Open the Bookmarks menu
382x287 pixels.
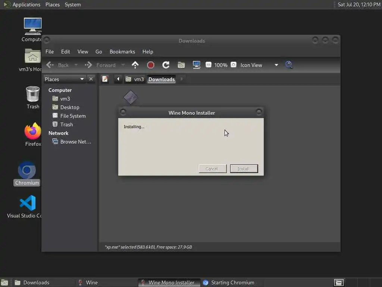122,52
